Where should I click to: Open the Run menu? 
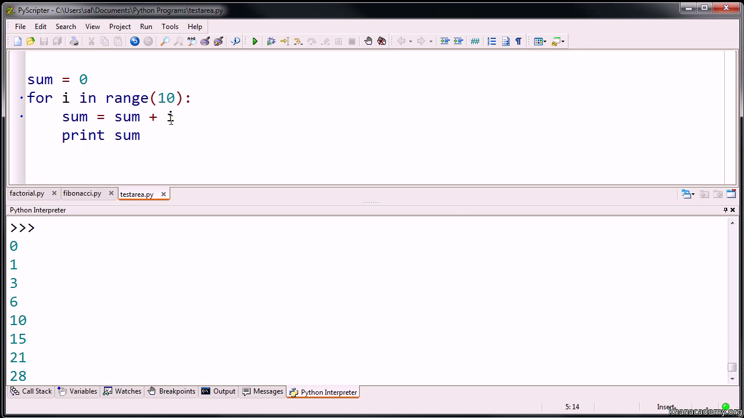(x=146, y=26)
